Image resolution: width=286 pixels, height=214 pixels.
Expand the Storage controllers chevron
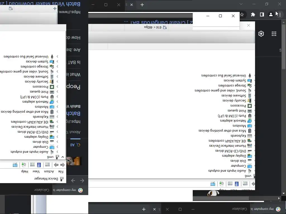coord(57,66)
